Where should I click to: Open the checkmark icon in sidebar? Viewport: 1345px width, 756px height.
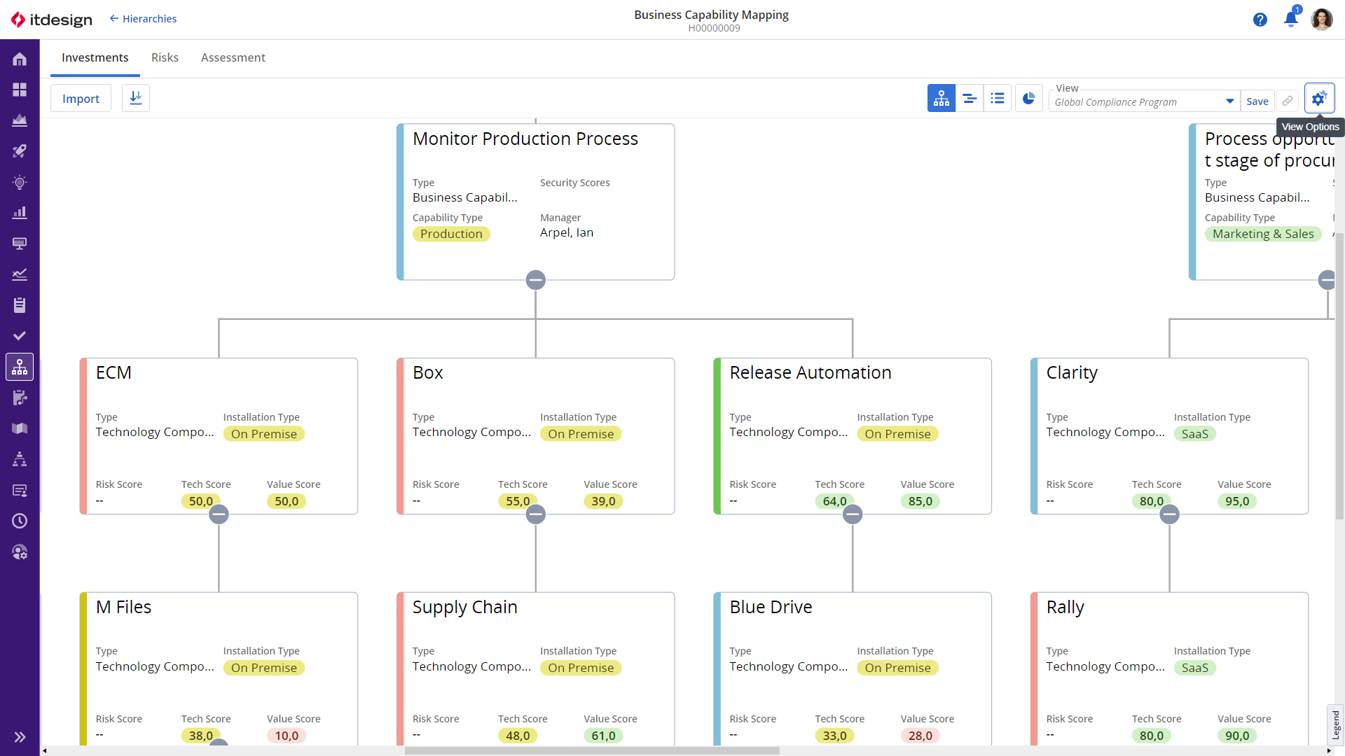[x=20, y=336]
